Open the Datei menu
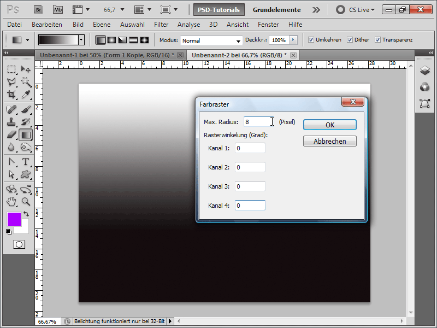437x328 pixels. 15,25
